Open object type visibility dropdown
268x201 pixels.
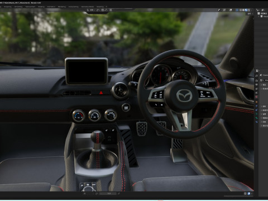pyautogui.click(x=219, y=10)
